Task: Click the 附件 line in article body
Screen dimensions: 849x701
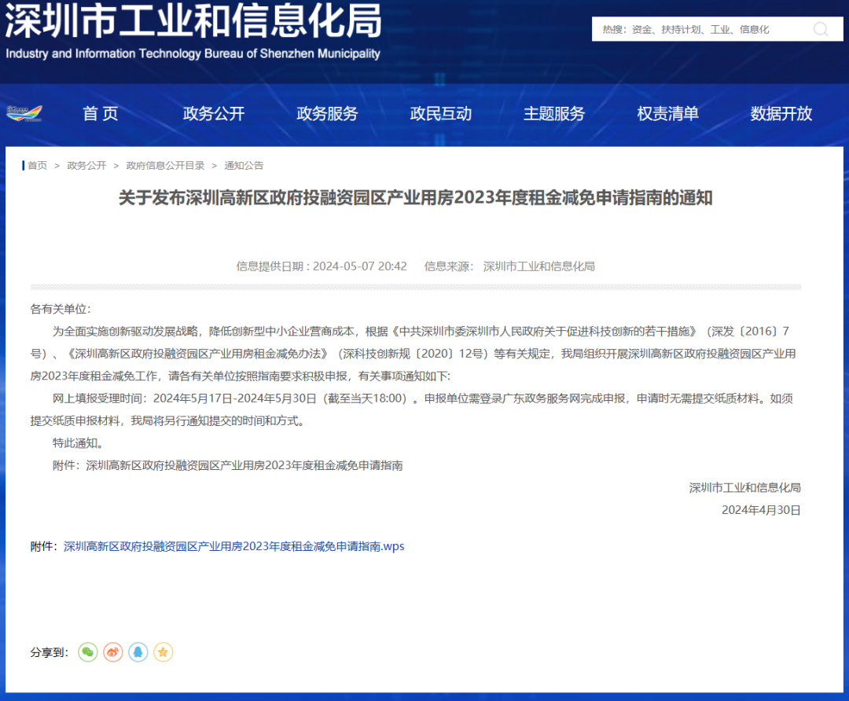Action: (227, 465)
